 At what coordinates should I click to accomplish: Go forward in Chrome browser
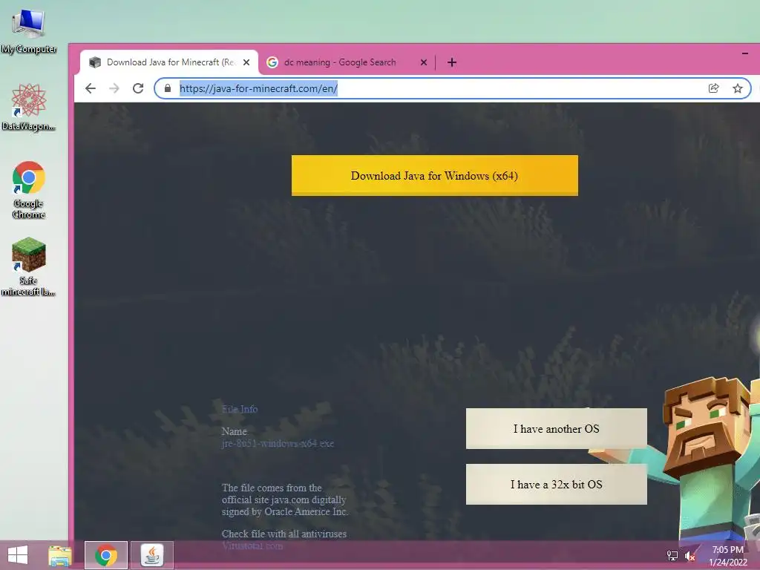coord(114,88)
